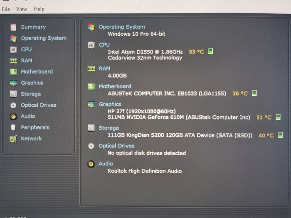View the Network sidebar section
This screenshot has width=291, height=218.
pos(31,138)
